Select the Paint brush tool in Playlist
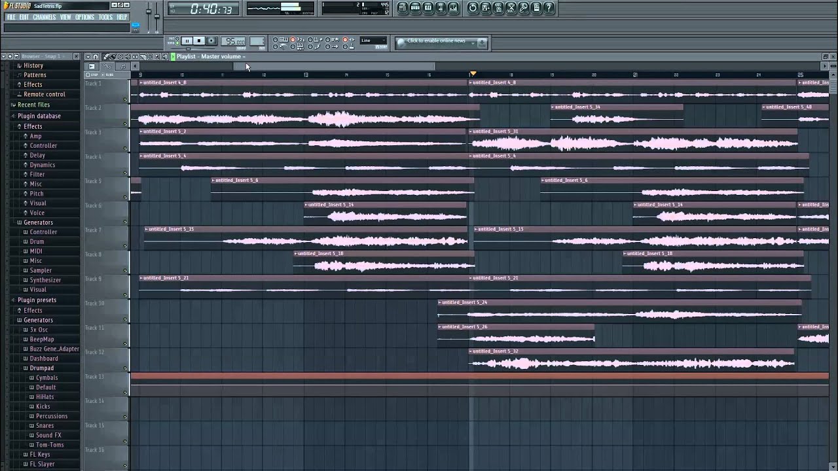 [113, 57]
